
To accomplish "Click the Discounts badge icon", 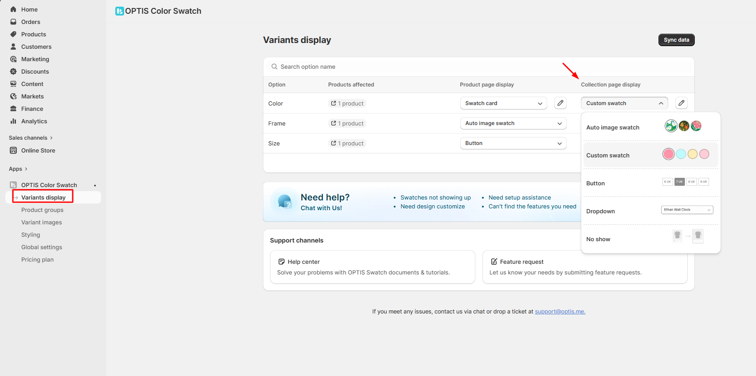I will (x=13, y=71).
